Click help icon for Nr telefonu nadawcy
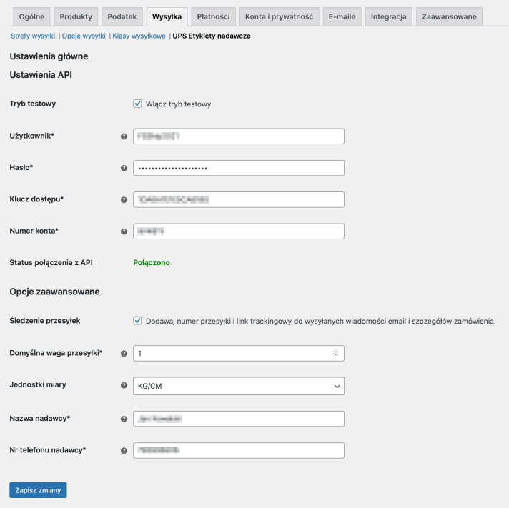The image size is (509, 508). (x=124, y=451)
